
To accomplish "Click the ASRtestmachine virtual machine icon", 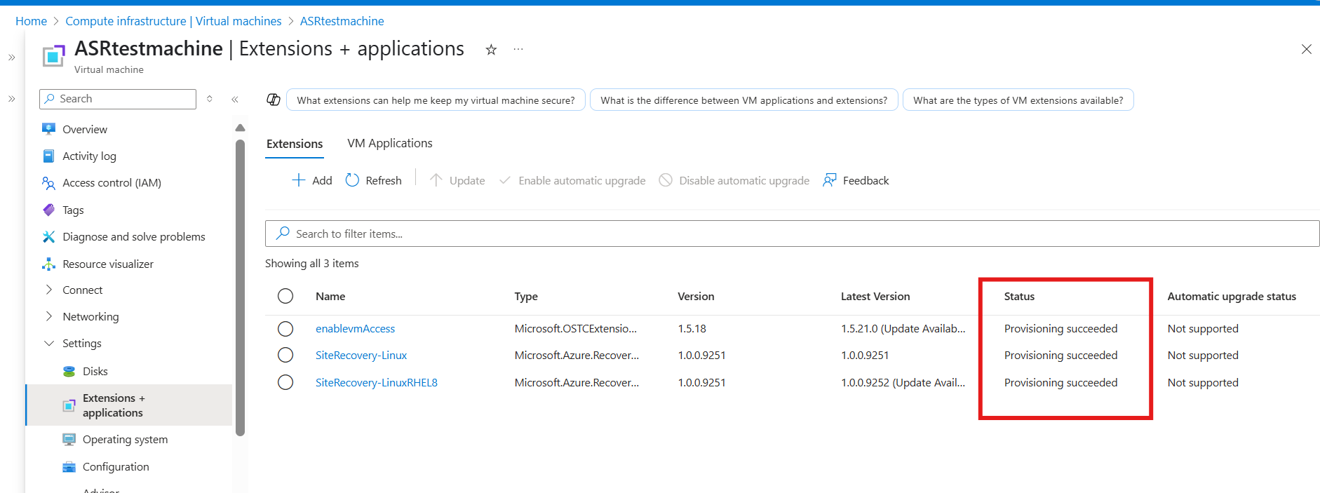I will (54, 55).
